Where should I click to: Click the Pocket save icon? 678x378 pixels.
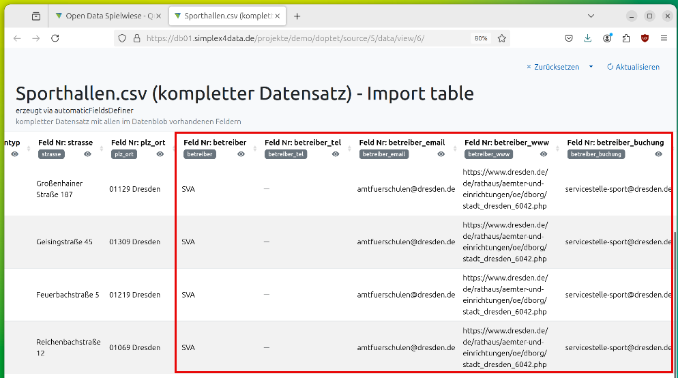point(569,38)
